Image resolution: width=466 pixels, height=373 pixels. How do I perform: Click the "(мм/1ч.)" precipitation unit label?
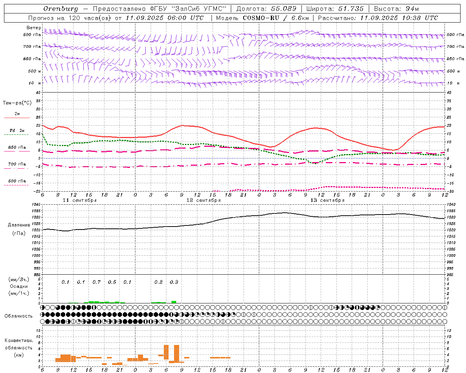click(19, 293)
